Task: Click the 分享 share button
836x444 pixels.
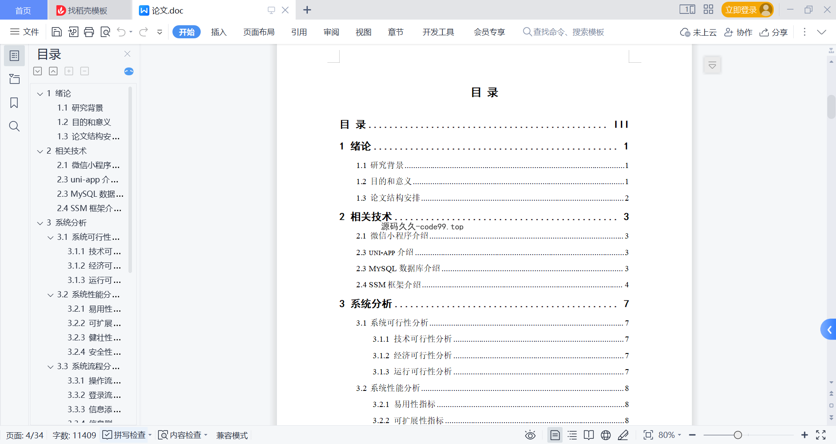Action: coord(774,32)
